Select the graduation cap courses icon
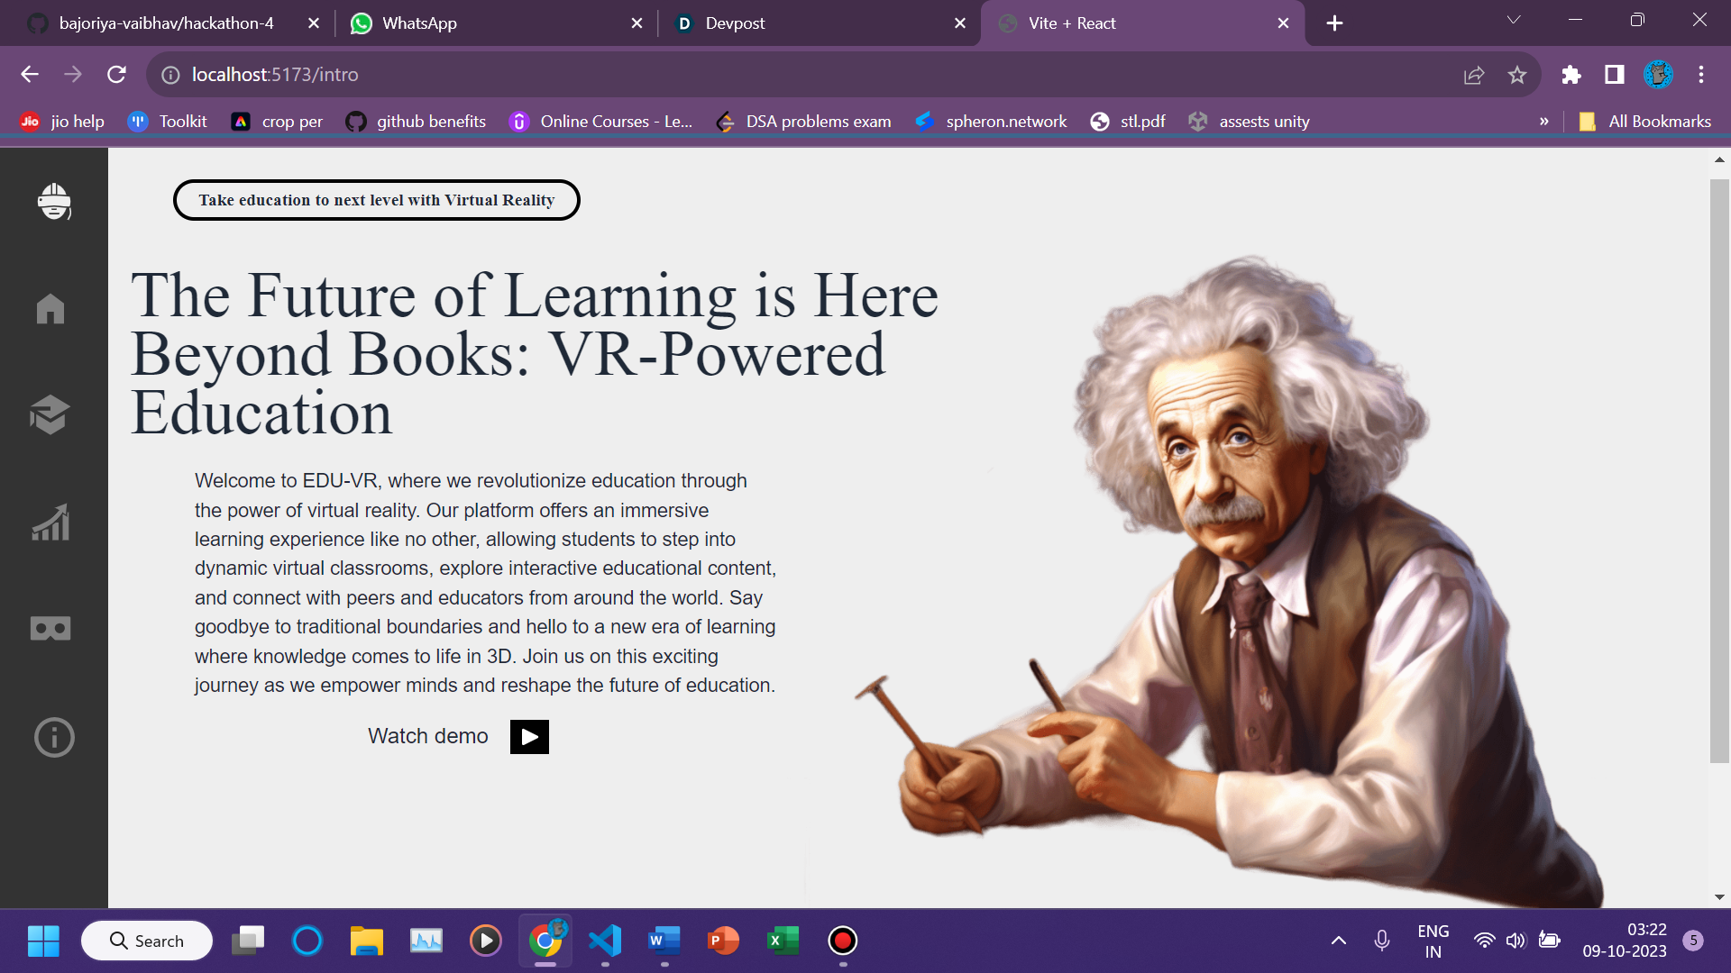 point(50,414)
